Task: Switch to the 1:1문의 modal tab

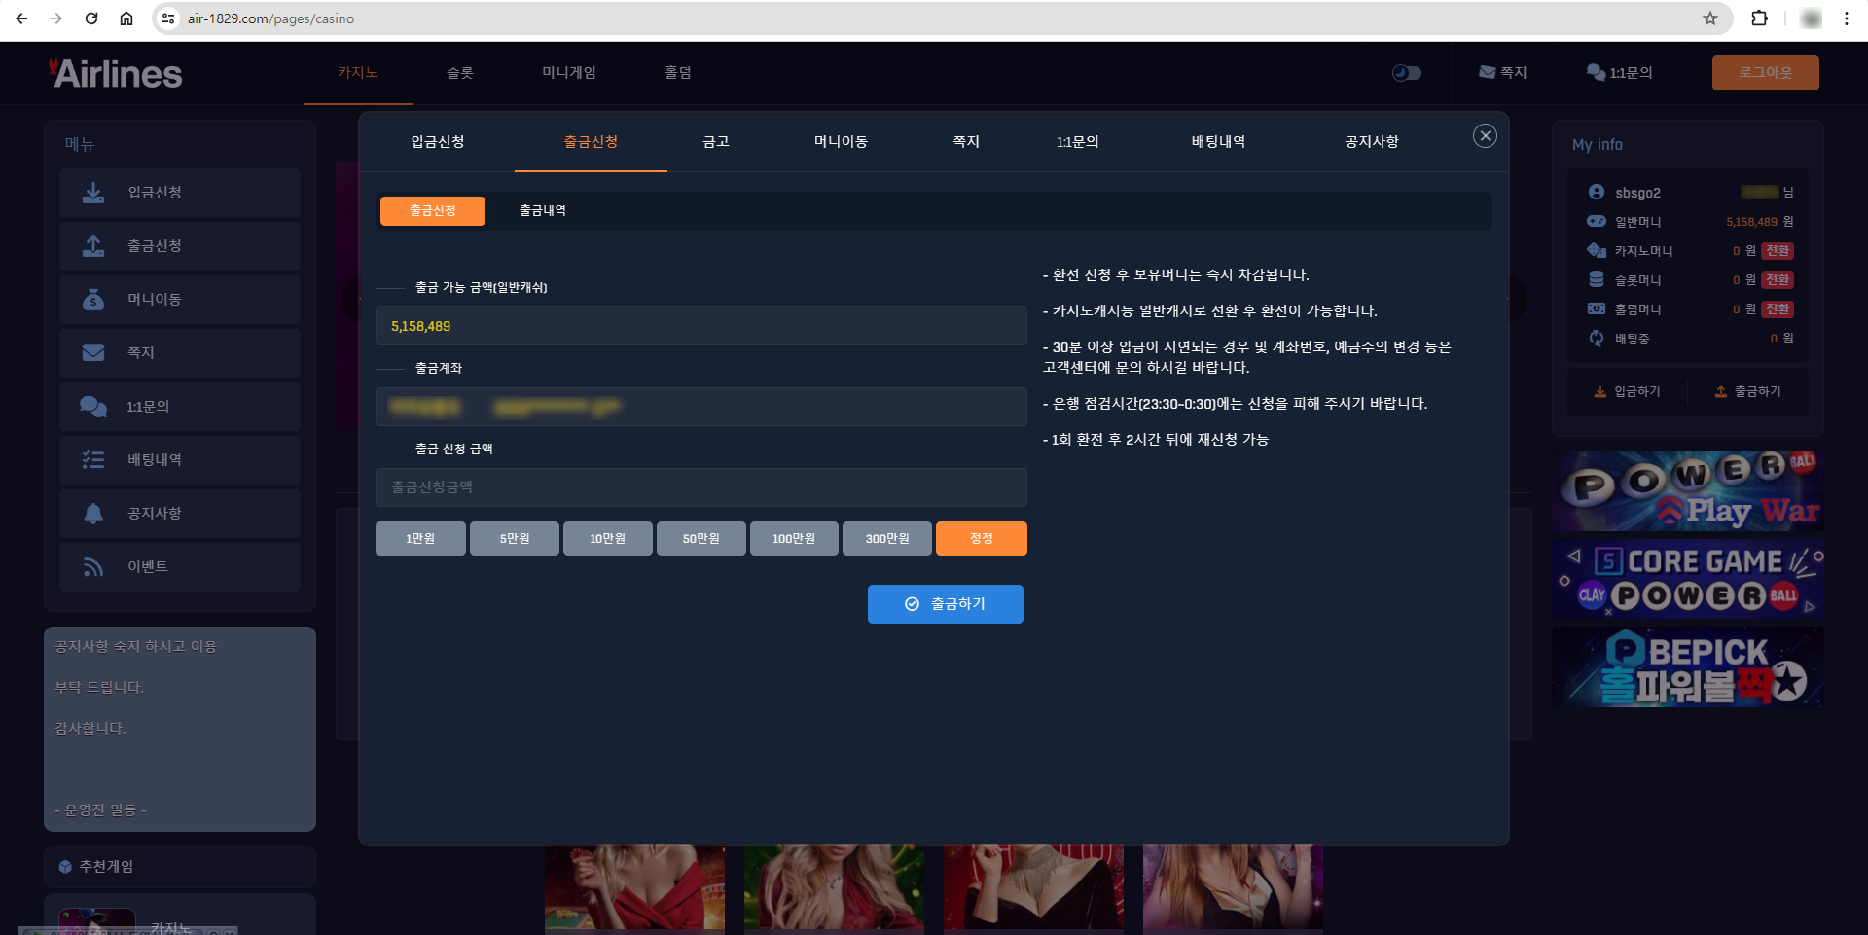Action: pyautogui.click(x=1078, y=142)
